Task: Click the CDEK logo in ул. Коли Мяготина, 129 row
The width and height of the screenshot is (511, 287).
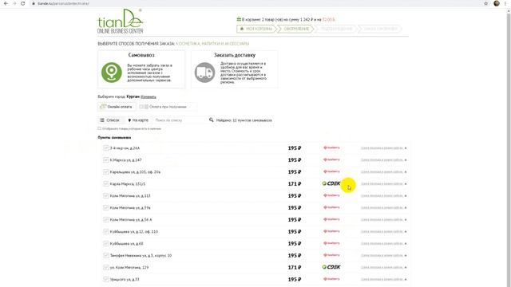Action: click(x=331, y=267)
